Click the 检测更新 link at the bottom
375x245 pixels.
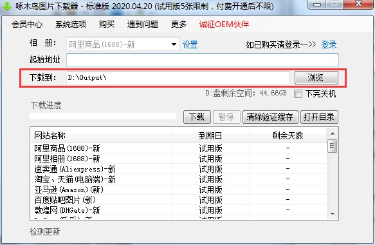click(45, 231)
